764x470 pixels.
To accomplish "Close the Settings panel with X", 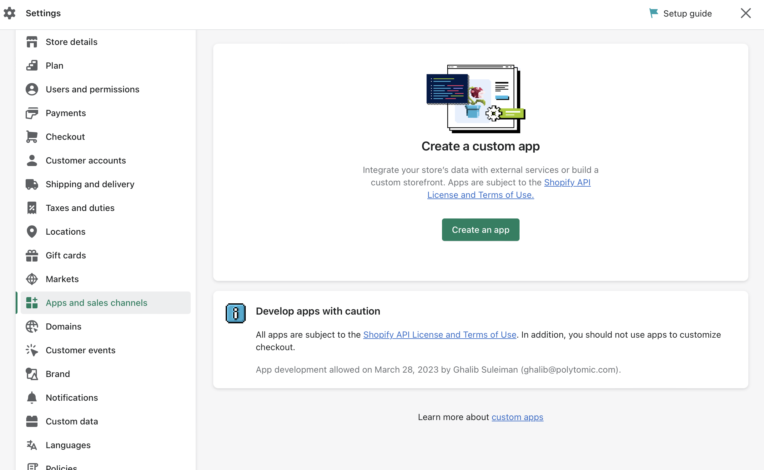I will coord(746,13).
